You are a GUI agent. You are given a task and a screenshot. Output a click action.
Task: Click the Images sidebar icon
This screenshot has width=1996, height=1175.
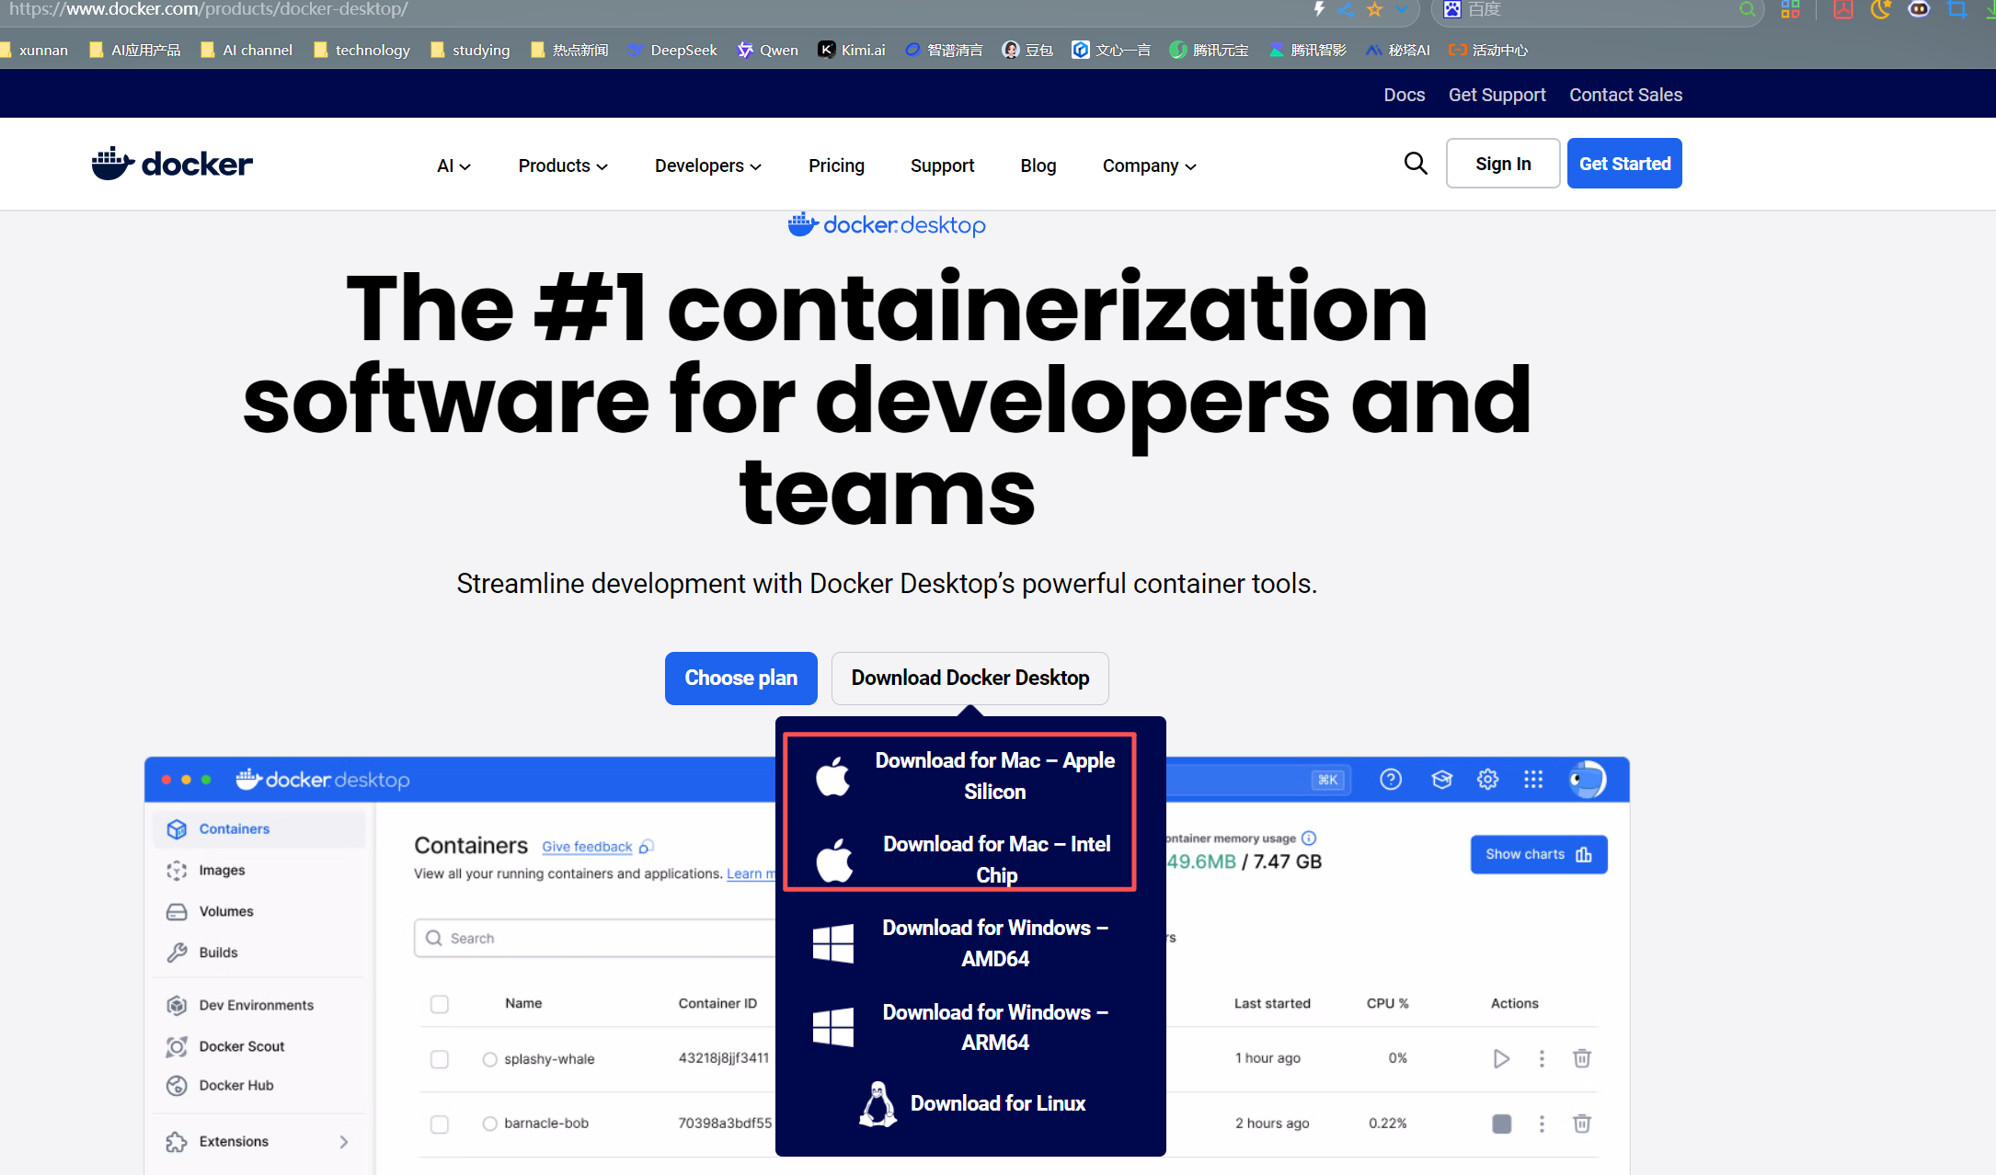pos(177,871)
